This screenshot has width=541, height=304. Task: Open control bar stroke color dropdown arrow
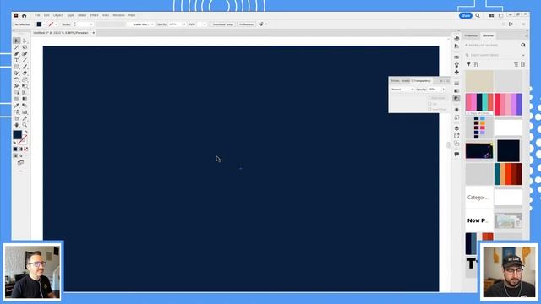click(57, 24)
